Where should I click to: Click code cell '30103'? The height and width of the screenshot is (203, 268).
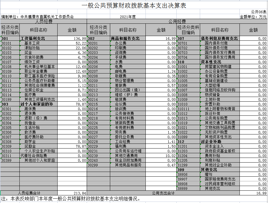[x=10, y=52]
